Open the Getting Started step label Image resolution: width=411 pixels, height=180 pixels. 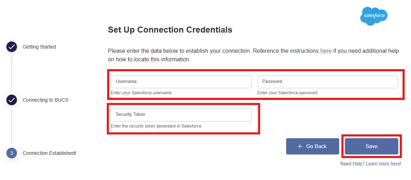39,47
